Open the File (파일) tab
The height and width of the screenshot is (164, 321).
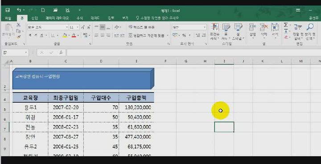[x=8, y=18]
